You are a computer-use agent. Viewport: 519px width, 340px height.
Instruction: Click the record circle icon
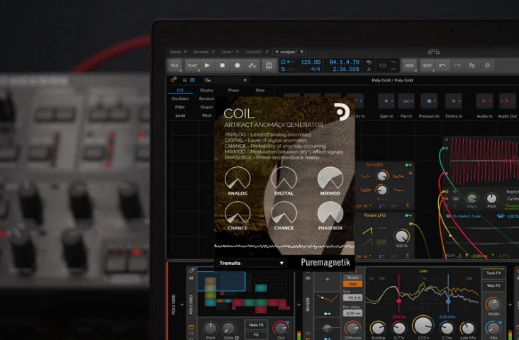[238, 65]
